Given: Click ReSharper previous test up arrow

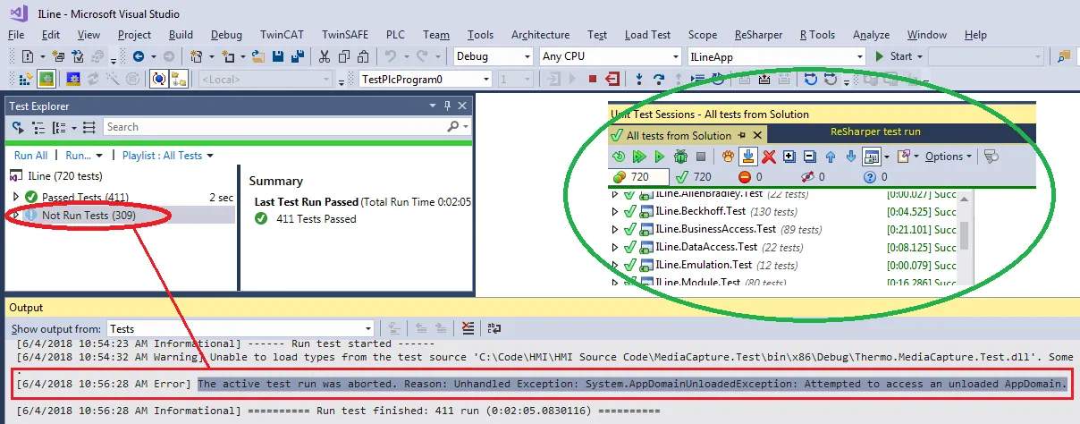Looking at the screenshot, I should click(x=830, y=157).
